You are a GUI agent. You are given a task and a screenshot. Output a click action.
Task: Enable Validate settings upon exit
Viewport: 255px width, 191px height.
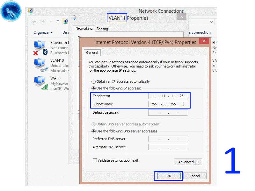[x=95, y=160]
